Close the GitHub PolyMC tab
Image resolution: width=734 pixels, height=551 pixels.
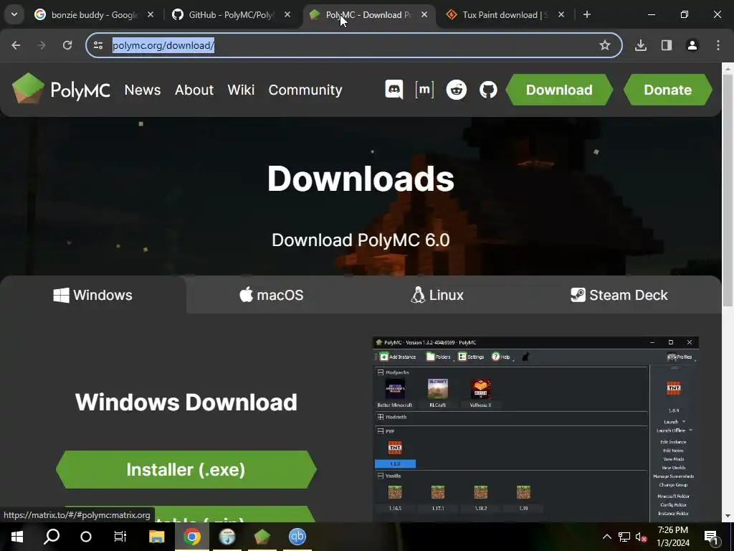(x=287, y=14)
